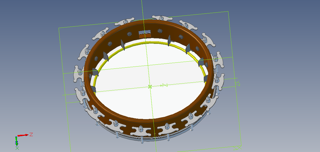Click the green X axis arrow in triad

pos(17,141)
